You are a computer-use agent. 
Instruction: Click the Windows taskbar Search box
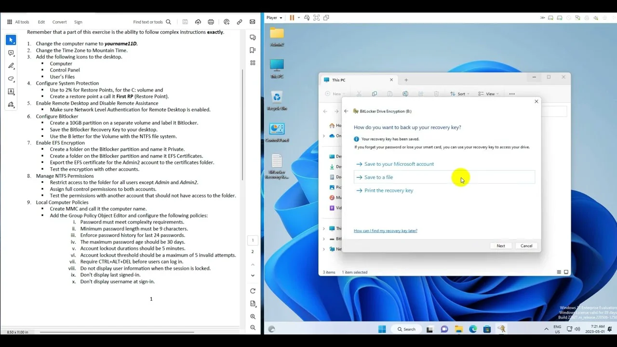point(406,329)
